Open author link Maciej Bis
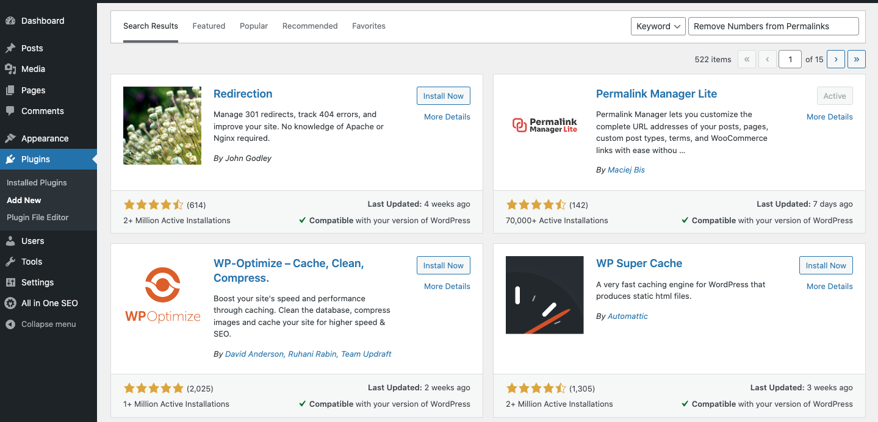This screenshot has width=878, height=422. (x=626, y=170)
